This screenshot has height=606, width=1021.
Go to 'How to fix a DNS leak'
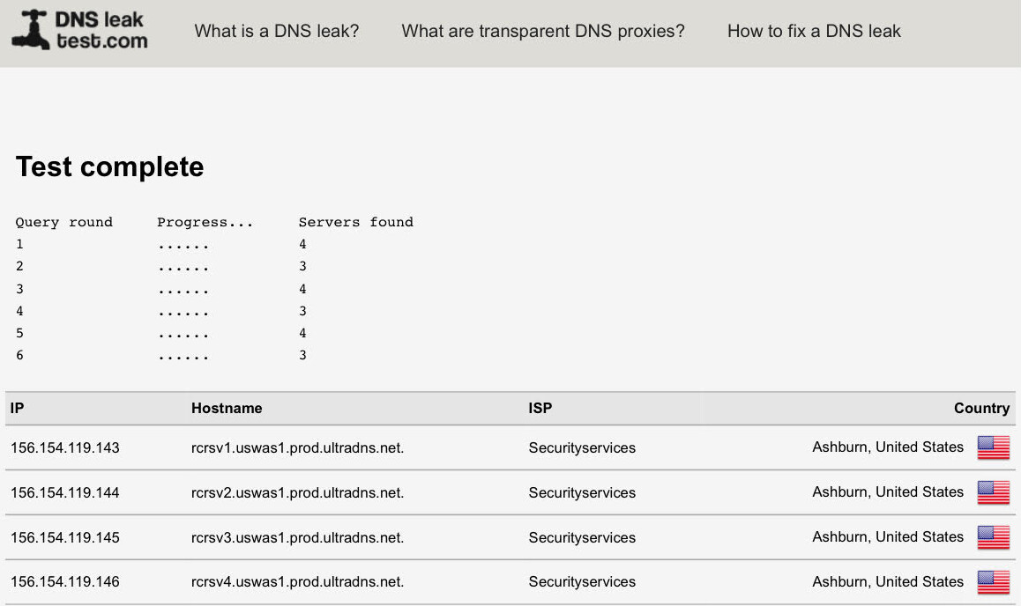814,32
